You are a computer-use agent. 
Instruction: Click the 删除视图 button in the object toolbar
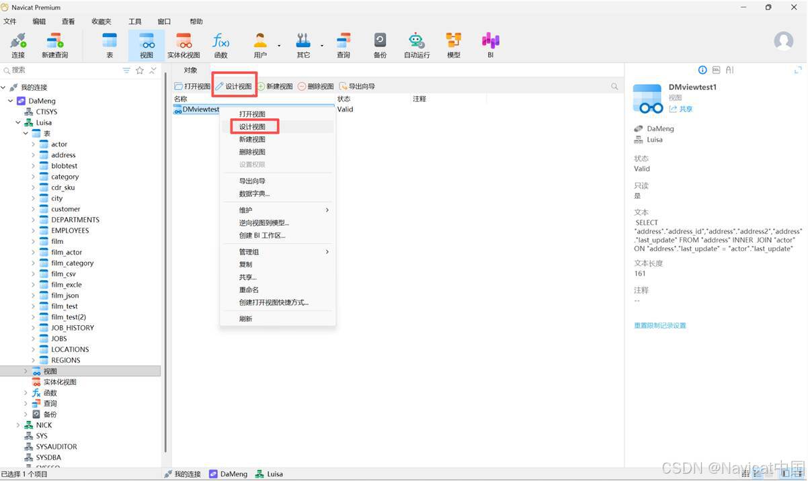(x=316, y=87)
